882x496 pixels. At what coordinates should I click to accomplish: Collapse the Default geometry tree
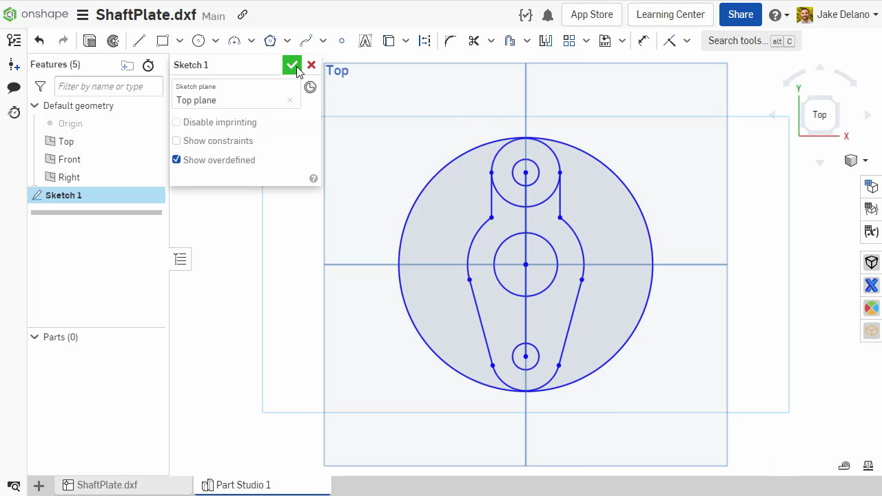34,105
